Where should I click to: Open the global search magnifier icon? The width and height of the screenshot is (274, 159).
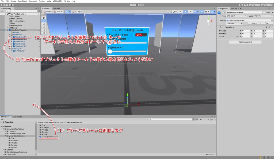[x=246, y=5]
